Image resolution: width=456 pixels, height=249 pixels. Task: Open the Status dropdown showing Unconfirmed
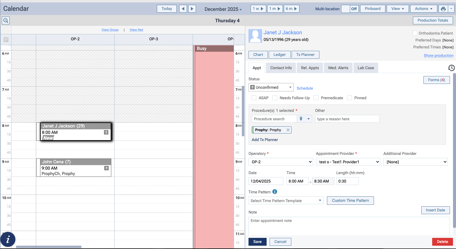271,88
